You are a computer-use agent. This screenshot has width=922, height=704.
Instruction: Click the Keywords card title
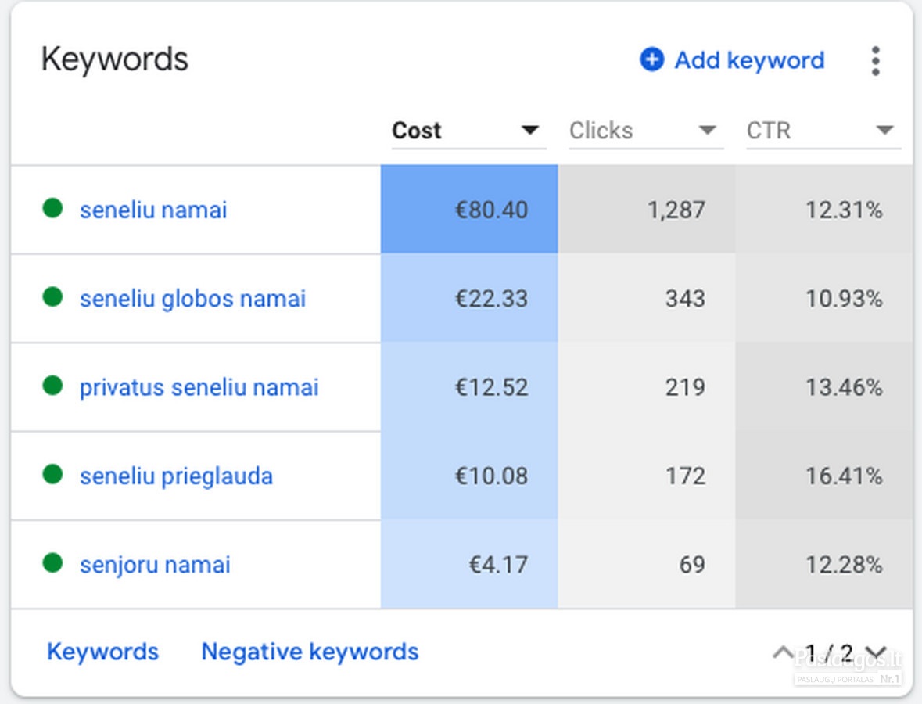(115, 59)
